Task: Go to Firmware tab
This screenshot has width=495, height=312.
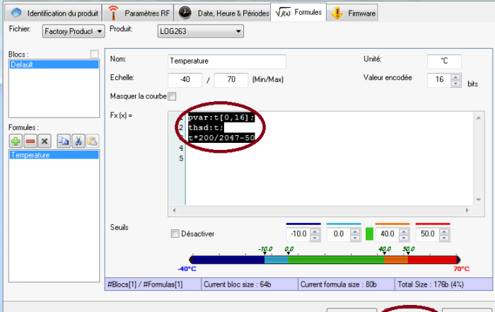Action: tap(353, 13)
